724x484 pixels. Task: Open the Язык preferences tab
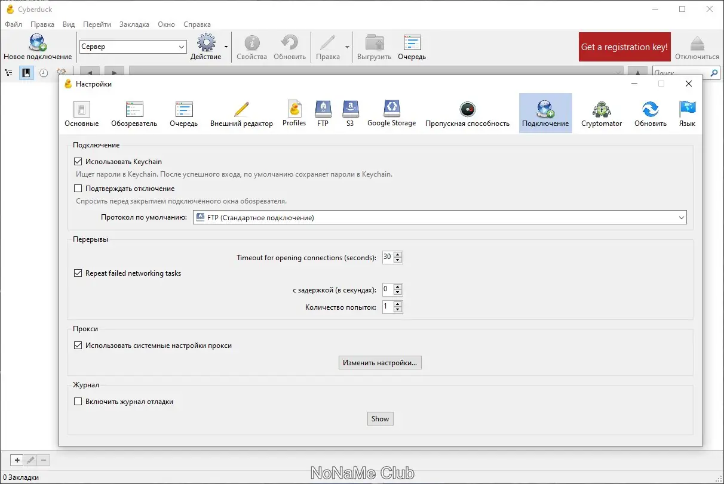(687, 113)
